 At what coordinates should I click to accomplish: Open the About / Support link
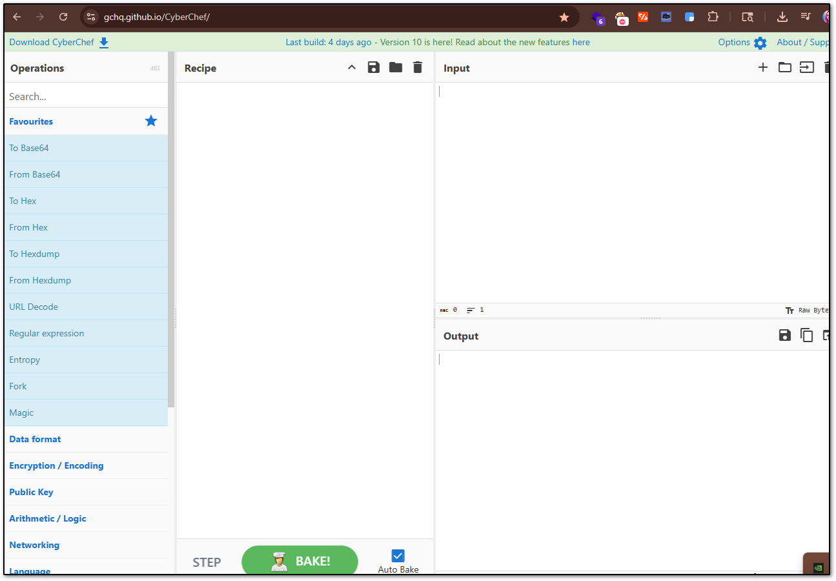(x=802, y=42)
